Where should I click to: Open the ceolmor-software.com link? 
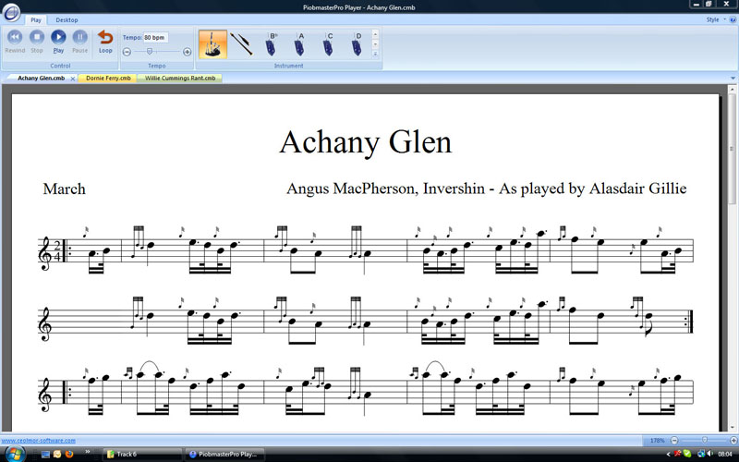tap(38, 441)
